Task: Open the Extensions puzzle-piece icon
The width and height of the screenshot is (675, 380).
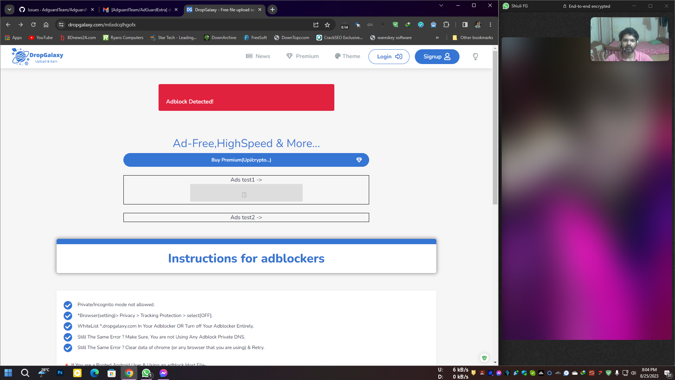Action: tap(446, 25)
